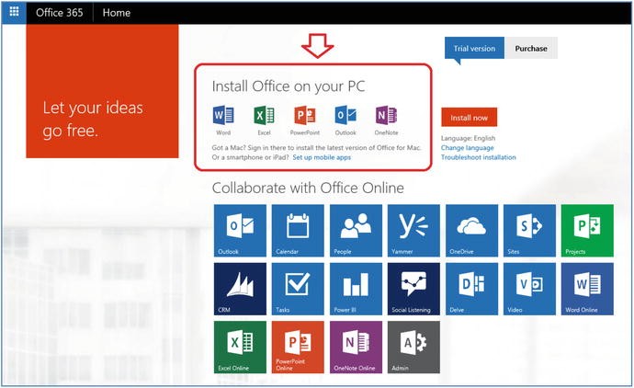
Task: Open the Yammer tile
Action: tap(413, 231)
